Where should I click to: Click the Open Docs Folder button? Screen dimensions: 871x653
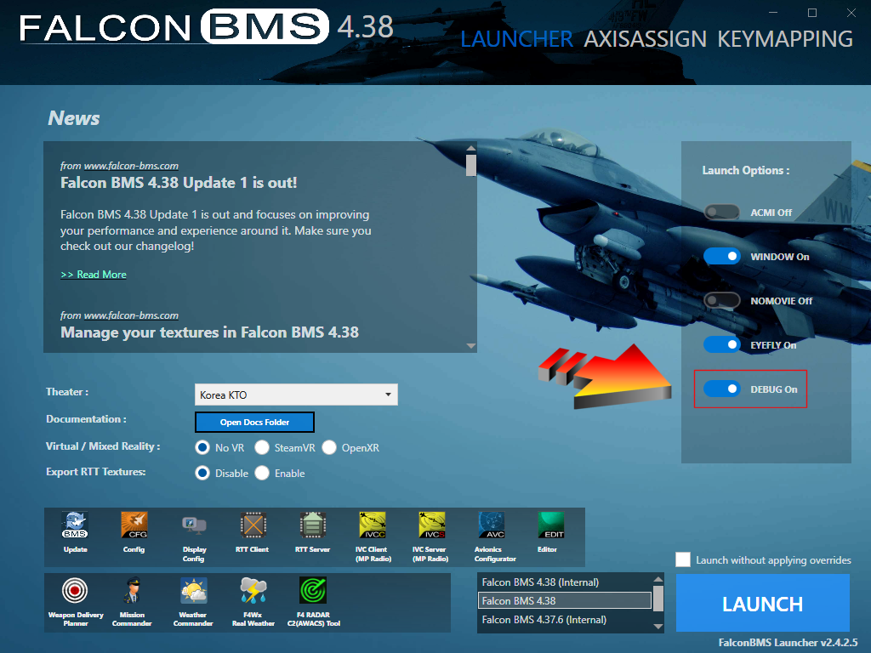[x=254, y=423]
